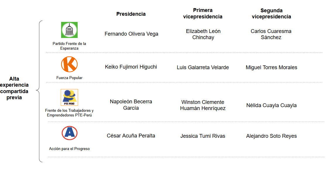
Task: Click Elizabeth León Chinchay text
Action: click(203, 34)
